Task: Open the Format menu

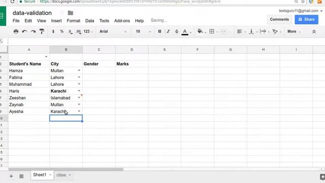Action: [x=73, y=21]
